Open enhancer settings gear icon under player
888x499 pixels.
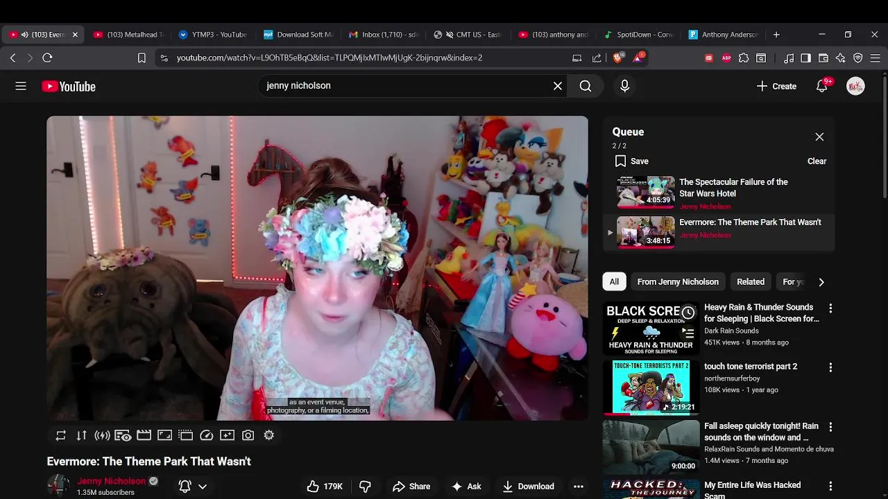pyautogui.click(x=269, y=435)
